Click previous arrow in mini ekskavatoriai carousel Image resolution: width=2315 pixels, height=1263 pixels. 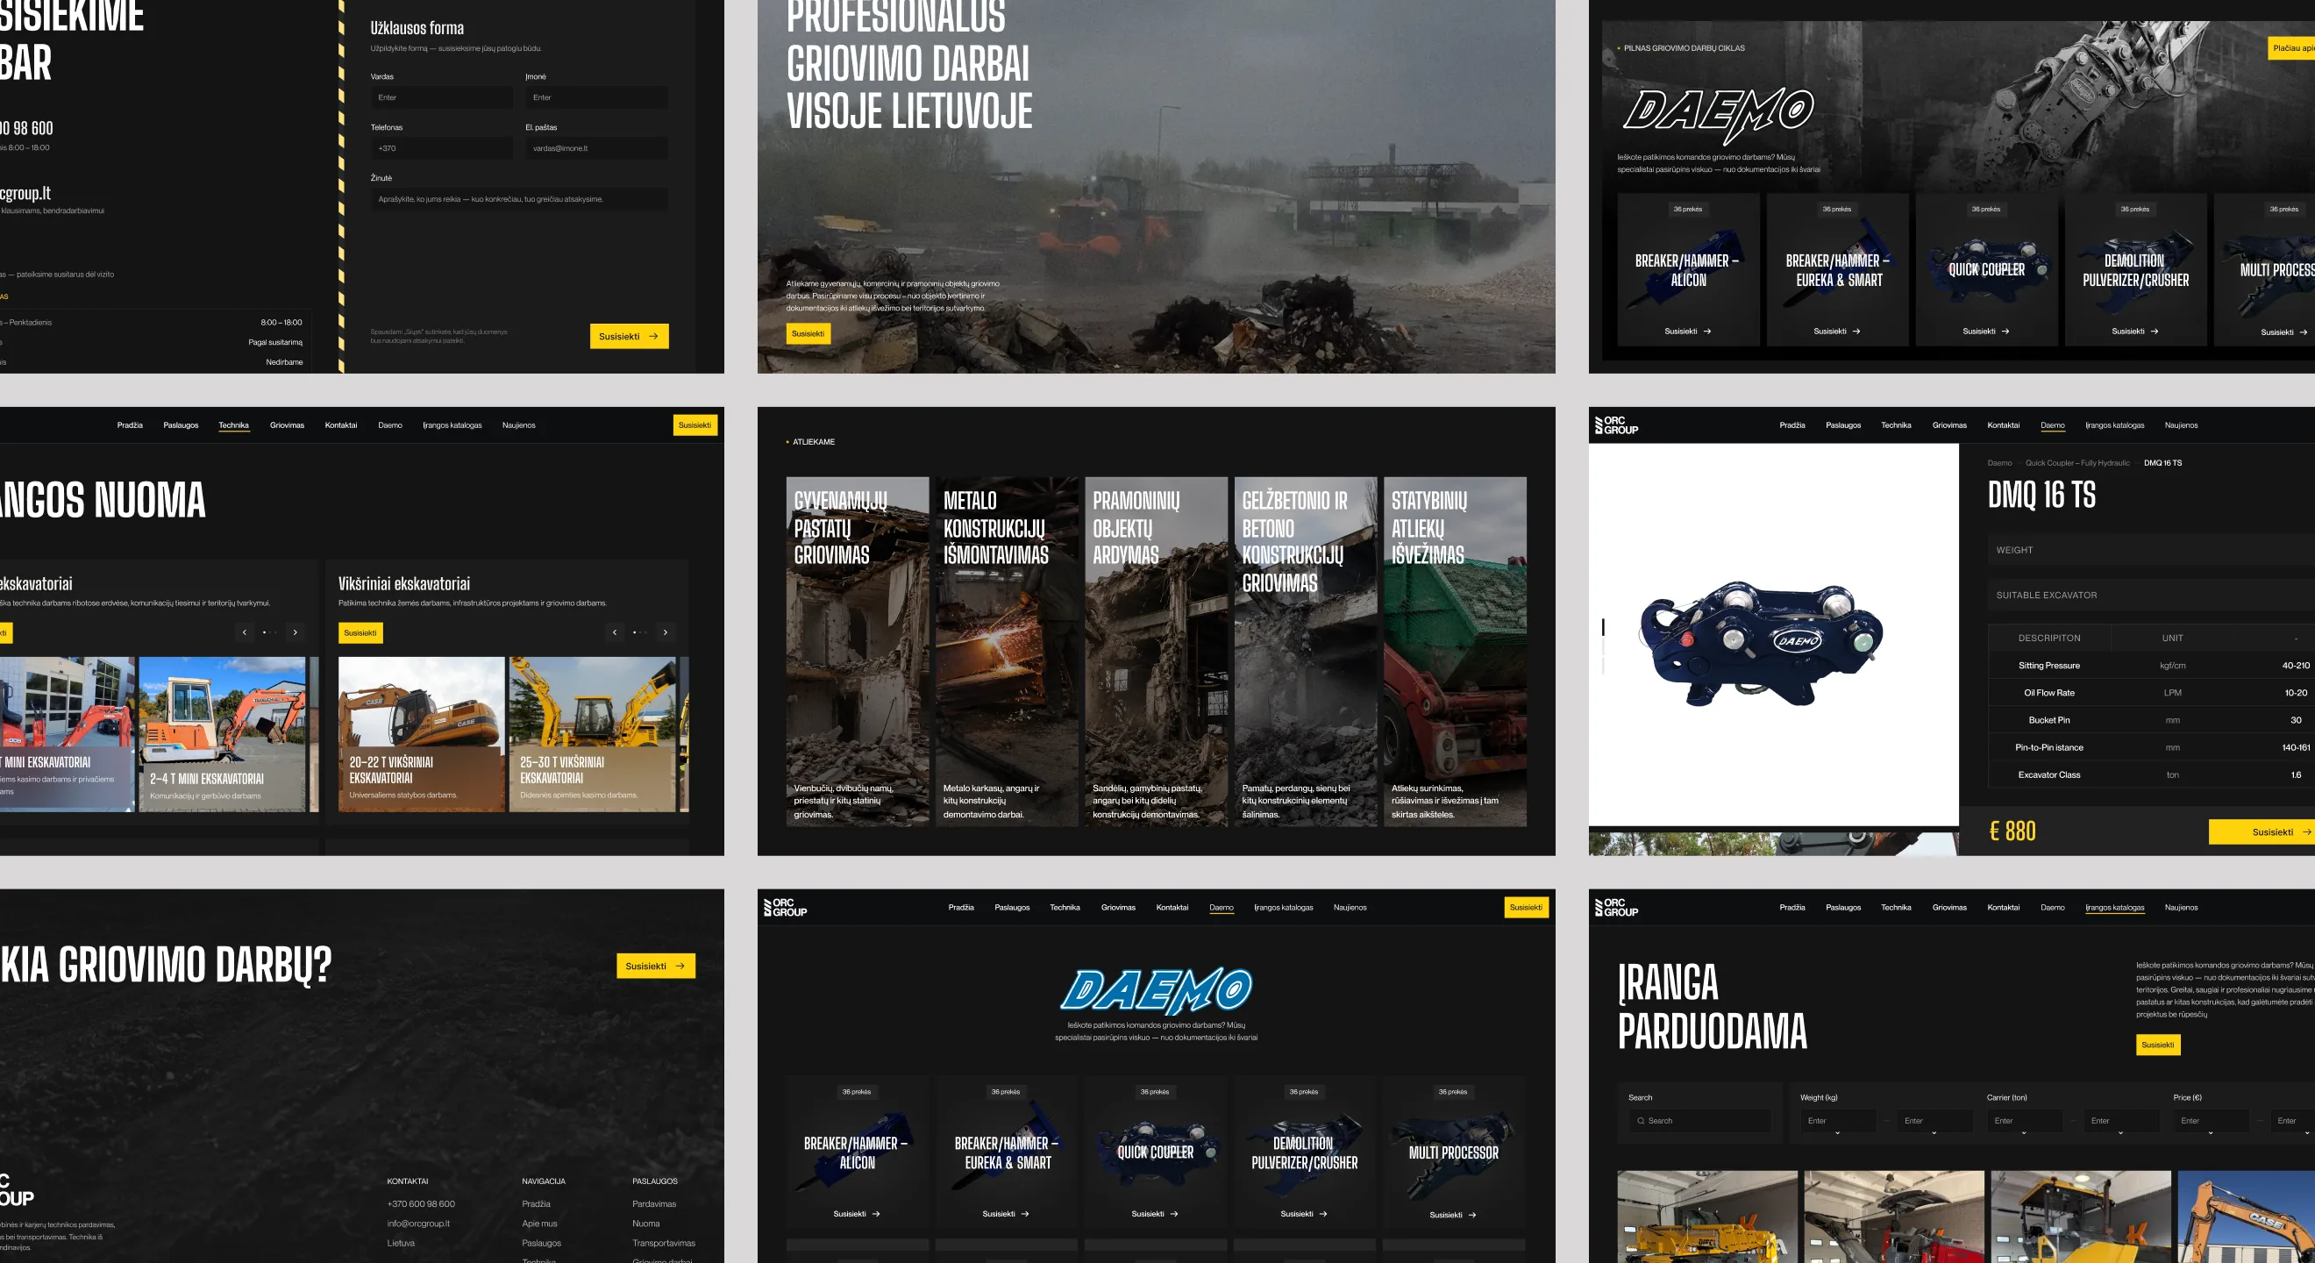245,633
